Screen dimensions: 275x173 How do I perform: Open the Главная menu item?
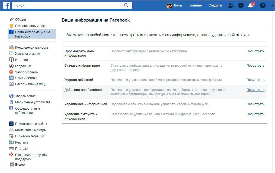pos(195,5)
